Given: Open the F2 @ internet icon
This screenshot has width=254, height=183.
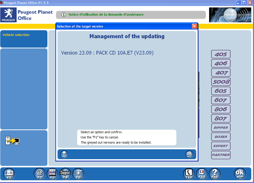Looking at the screenshot, I should [x=40, y=174].
